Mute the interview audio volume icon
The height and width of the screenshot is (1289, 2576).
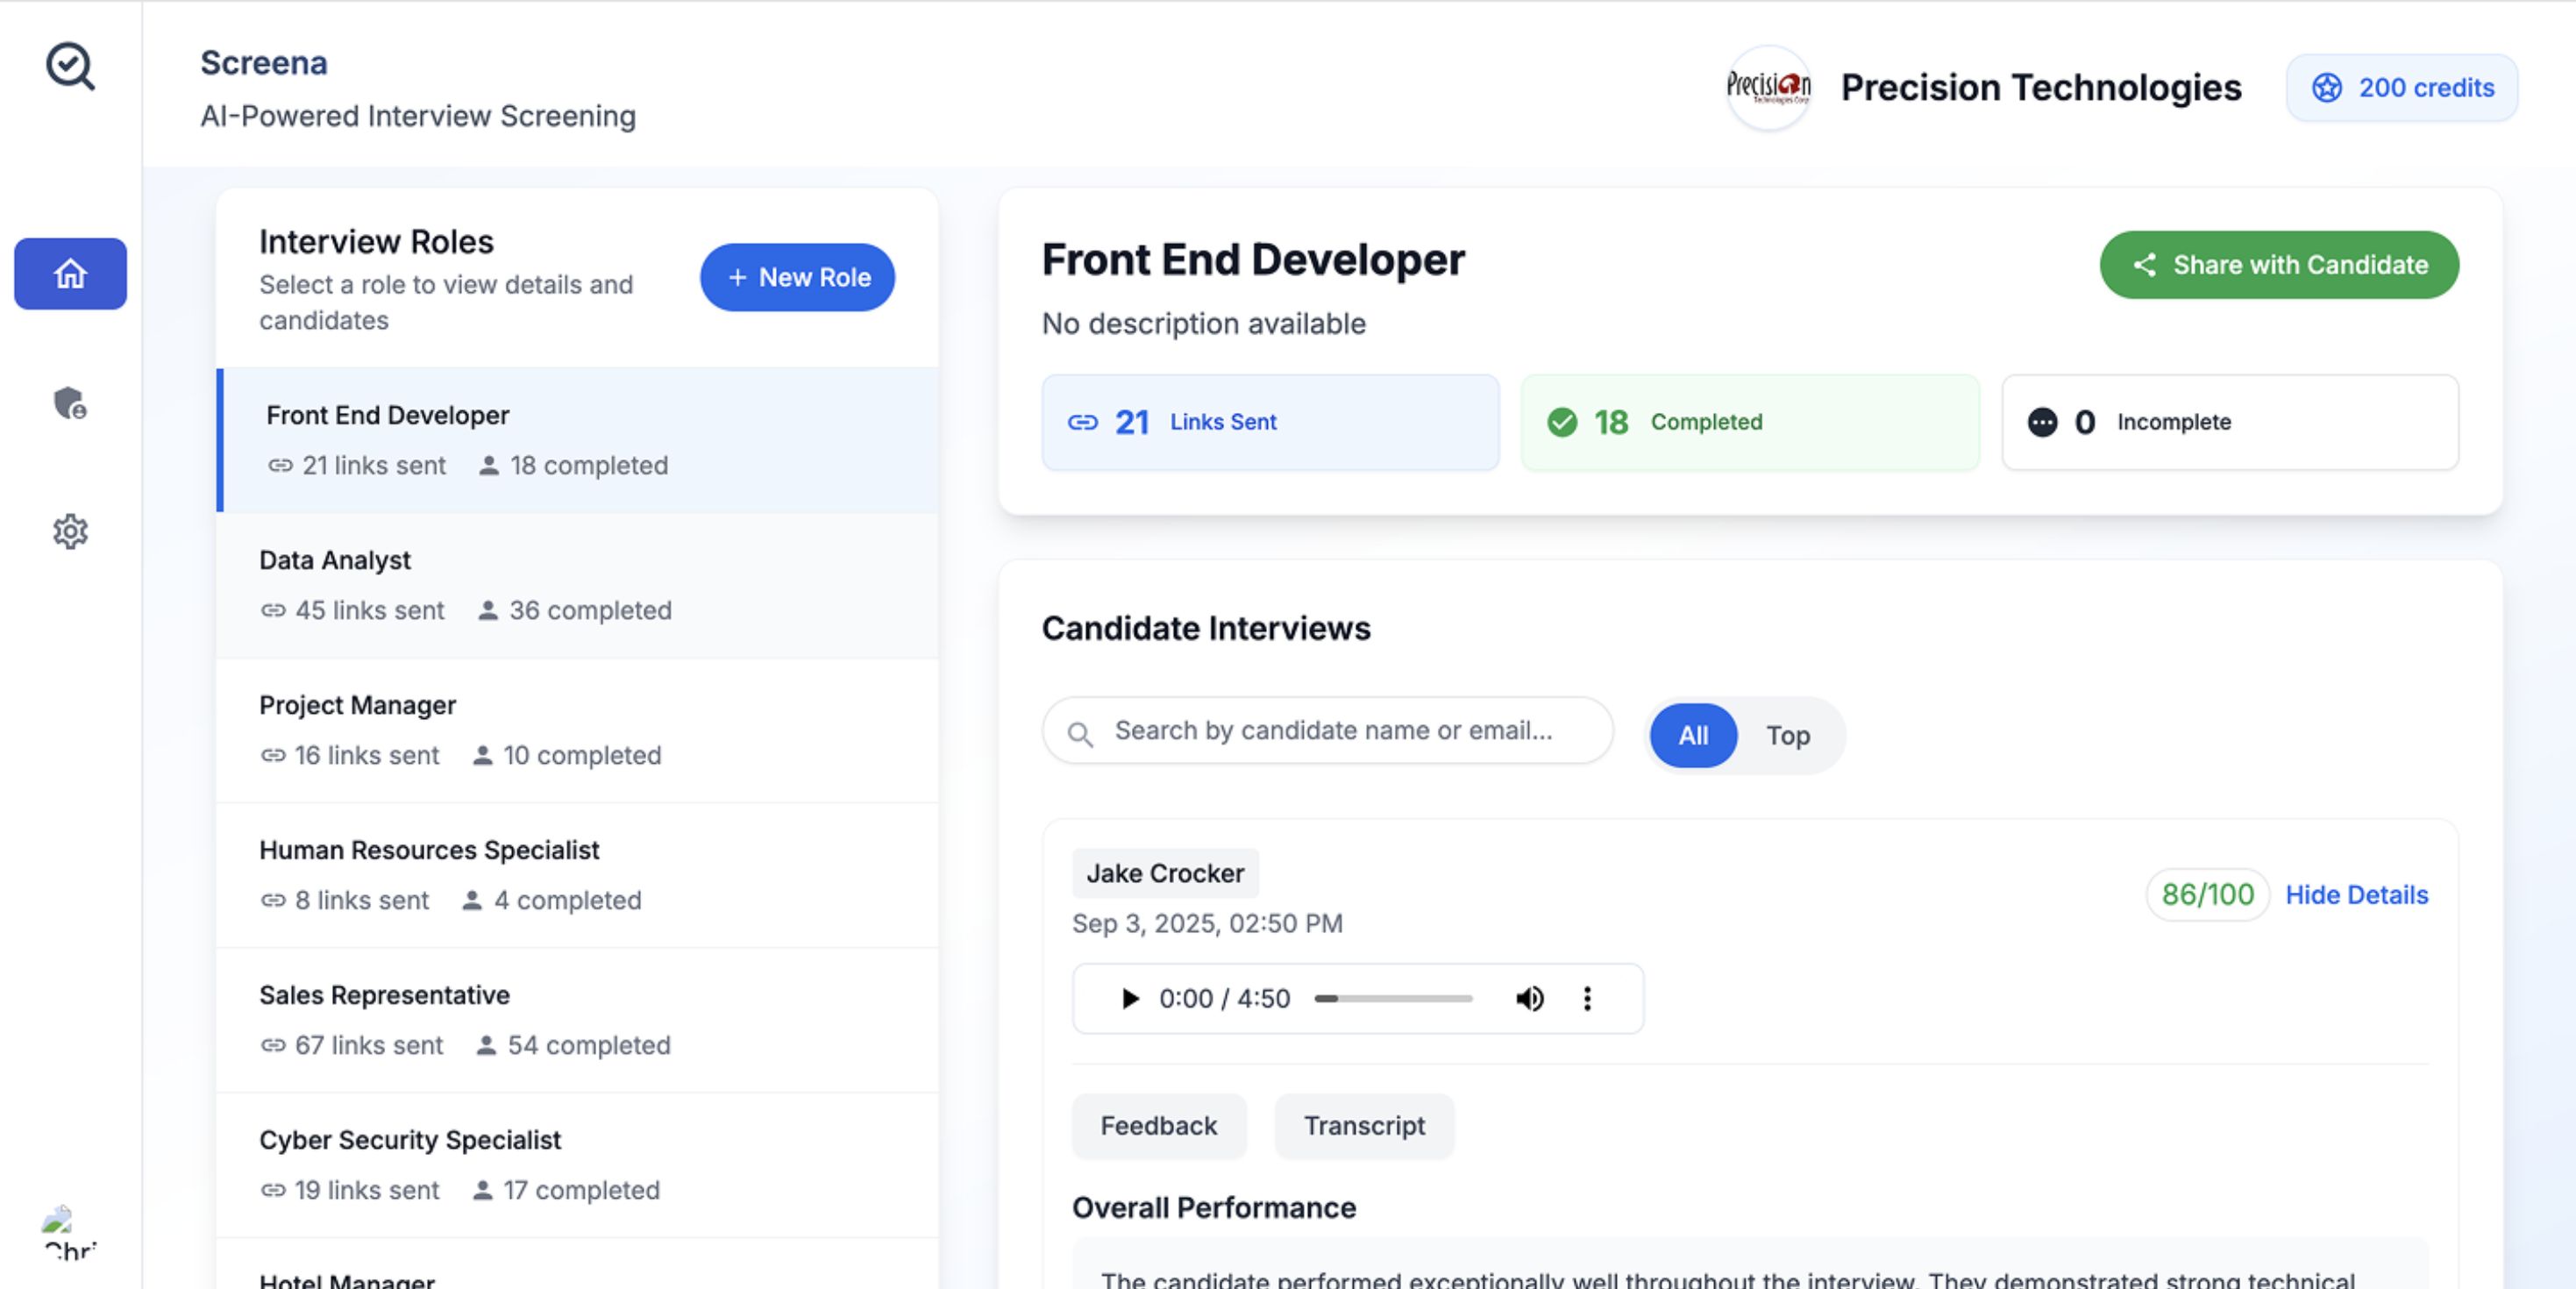click(x=1529, y=998)
